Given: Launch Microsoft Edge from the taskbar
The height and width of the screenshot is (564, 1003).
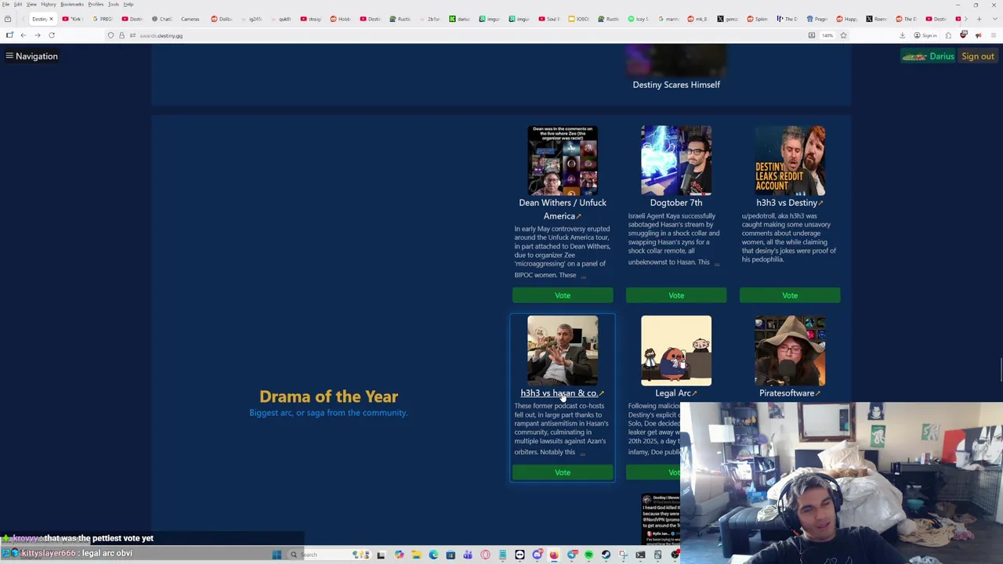Looking at the screenshot, I should pos(433,555).
